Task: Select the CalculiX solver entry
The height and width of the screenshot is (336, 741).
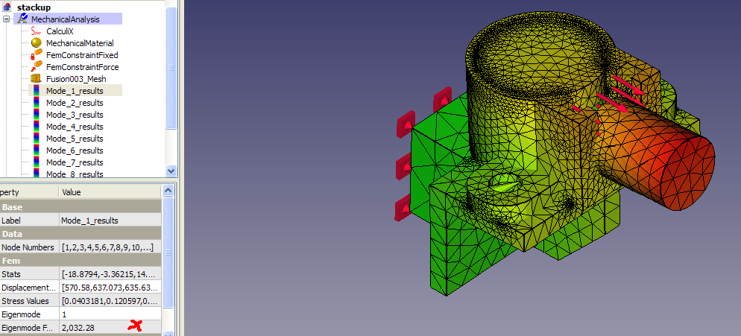Action: (x=60, y=31)
